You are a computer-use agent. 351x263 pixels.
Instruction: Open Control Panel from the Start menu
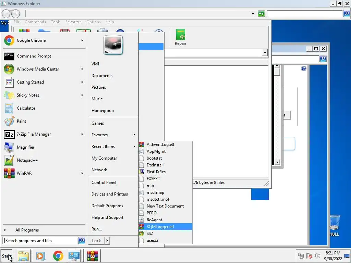click(x=104, y=183)
